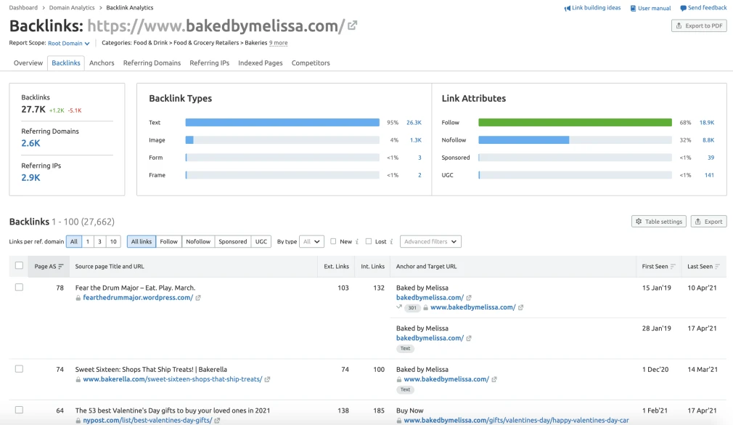Viewport: 733px width, 425px height.
Task: Click the Export to PDF button
Action: pos(699,25)
